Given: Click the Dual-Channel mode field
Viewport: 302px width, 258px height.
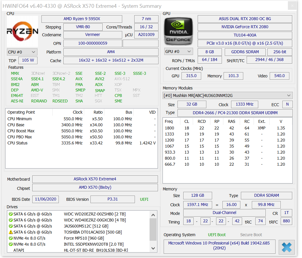Looking at the screenshot, I should pos(224,213).
